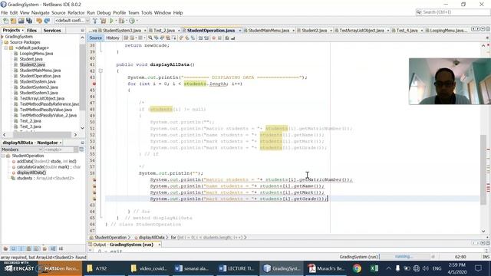Click the Clean and Build icon
The image size is (491, 276).
click(103, 21)
